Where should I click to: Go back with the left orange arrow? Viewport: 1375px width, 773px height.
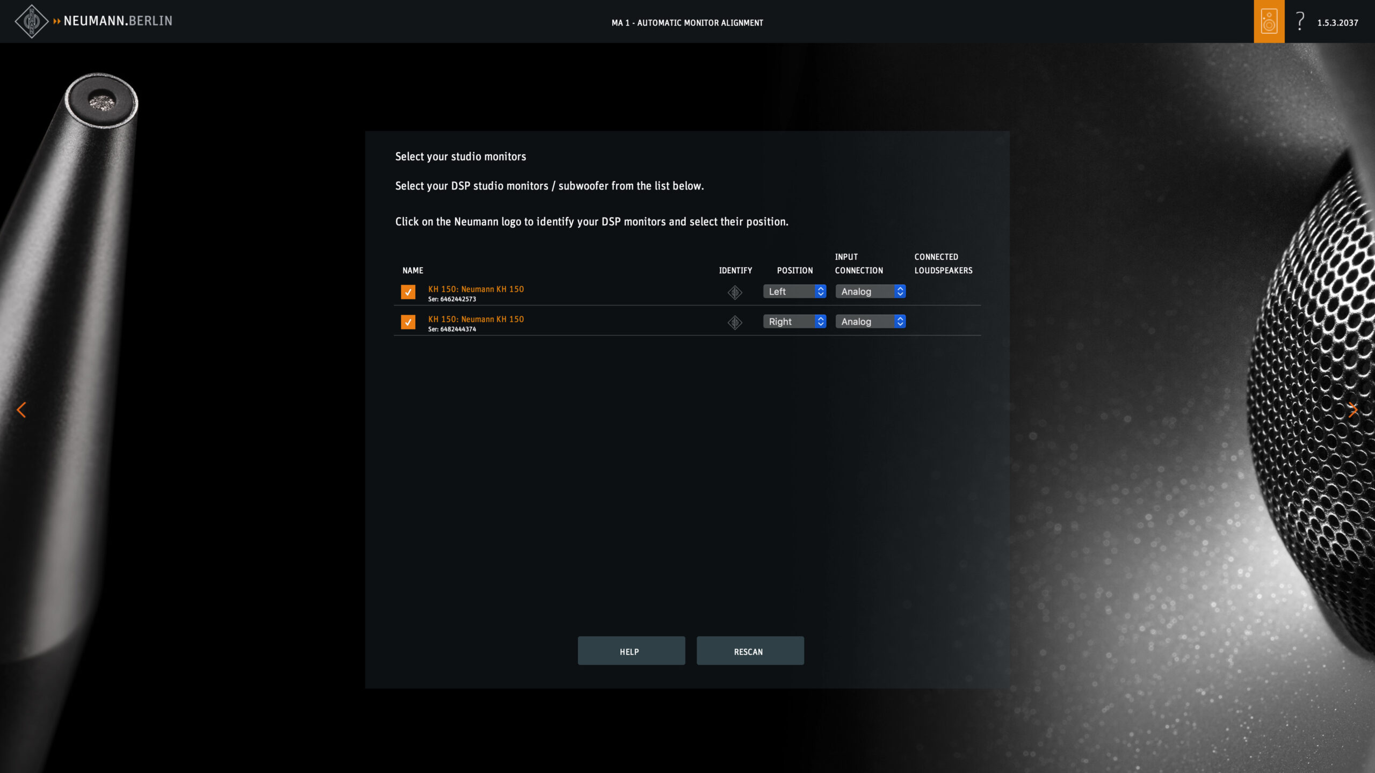[21, 410]
